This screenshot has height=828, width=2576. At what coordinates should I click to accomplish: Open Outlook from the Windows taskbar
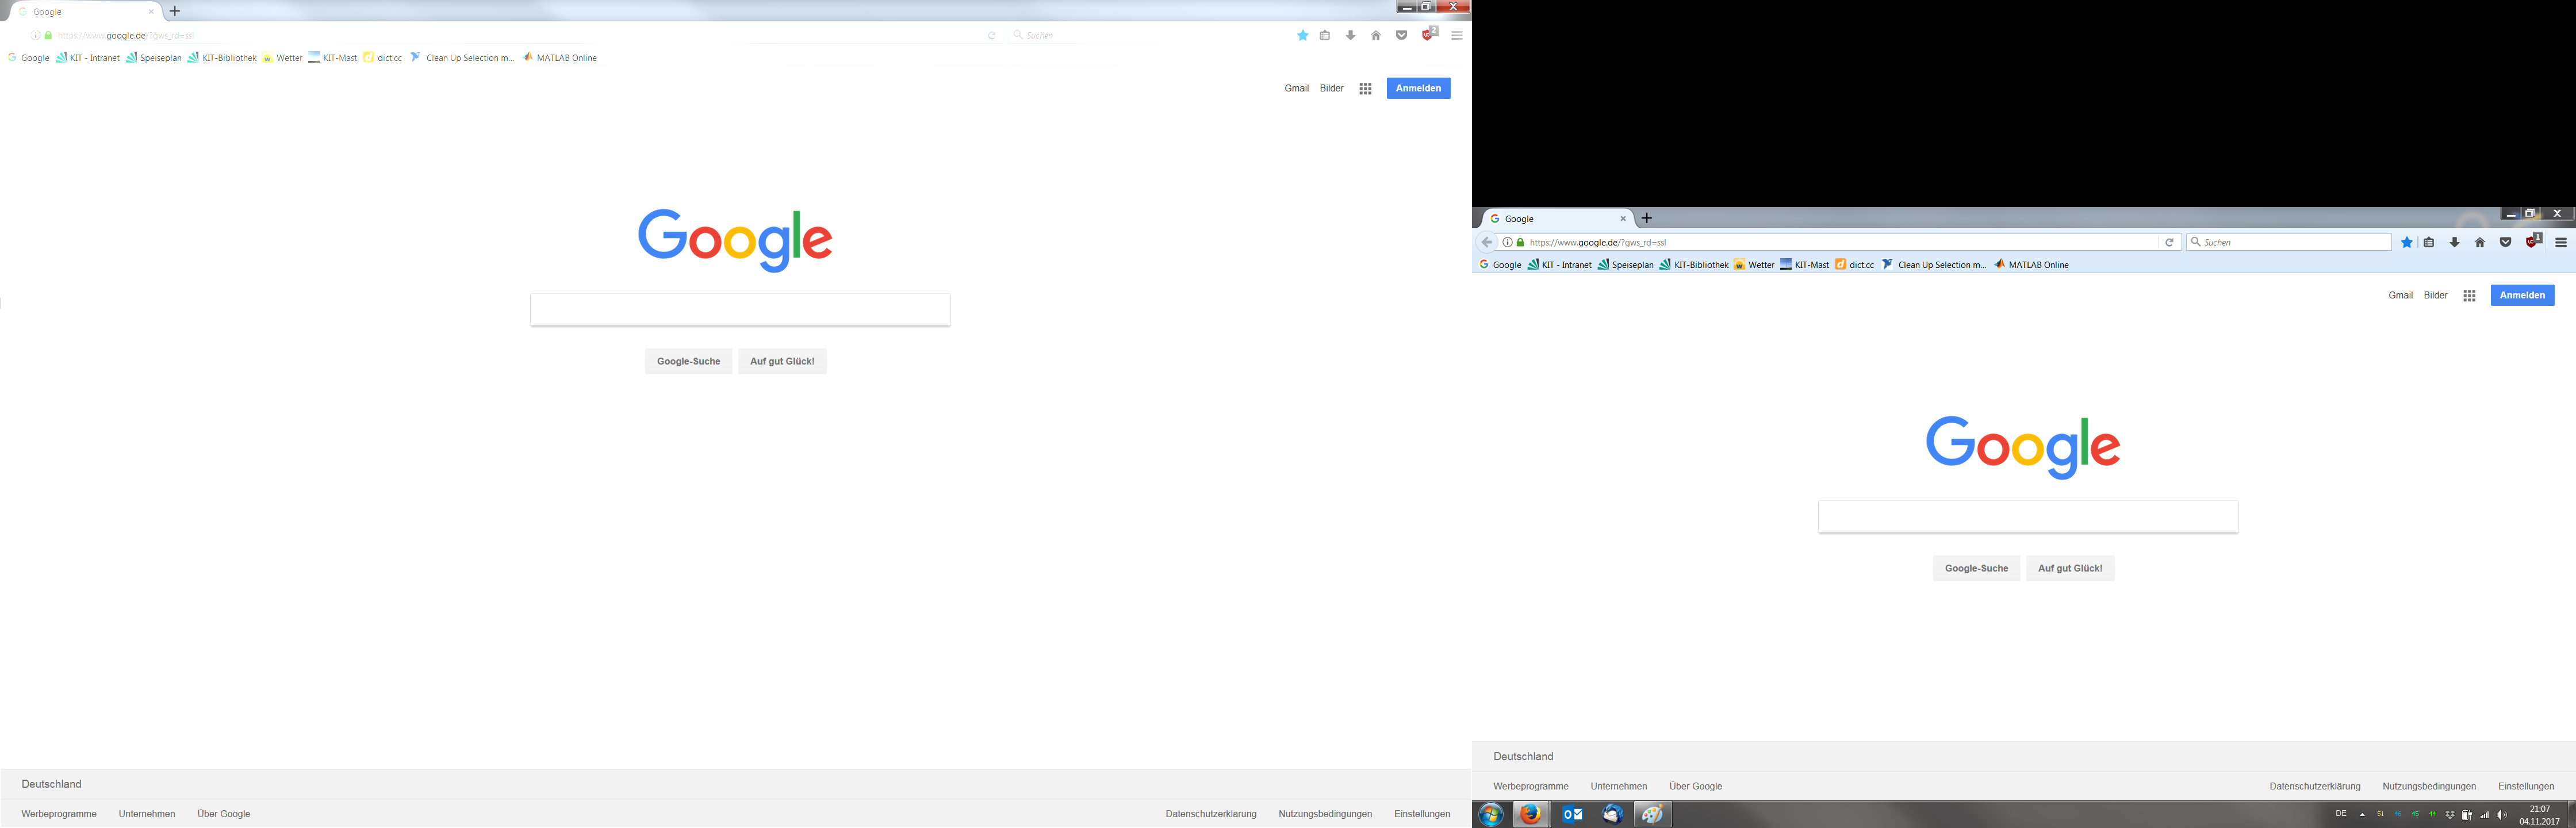[1572, 814]
